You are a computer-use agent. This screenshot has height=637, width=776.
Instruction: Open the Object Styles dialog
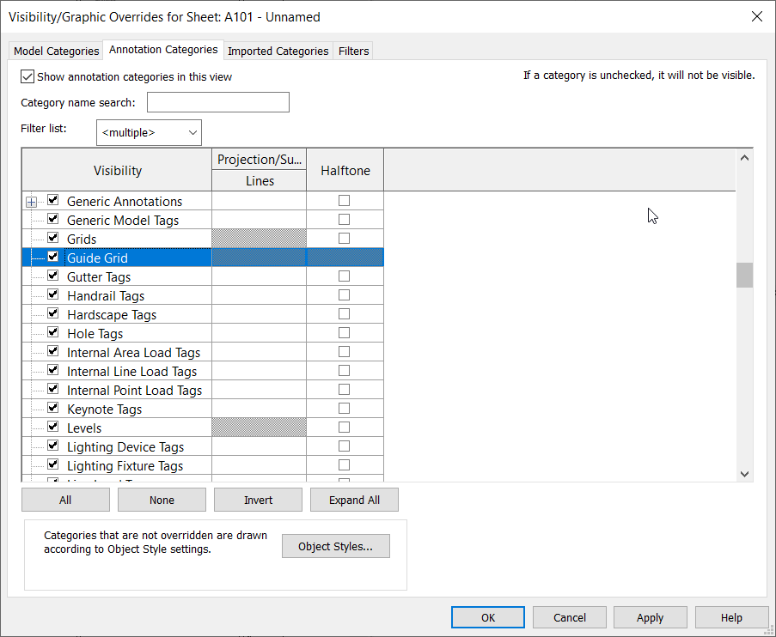pos(335,545)
